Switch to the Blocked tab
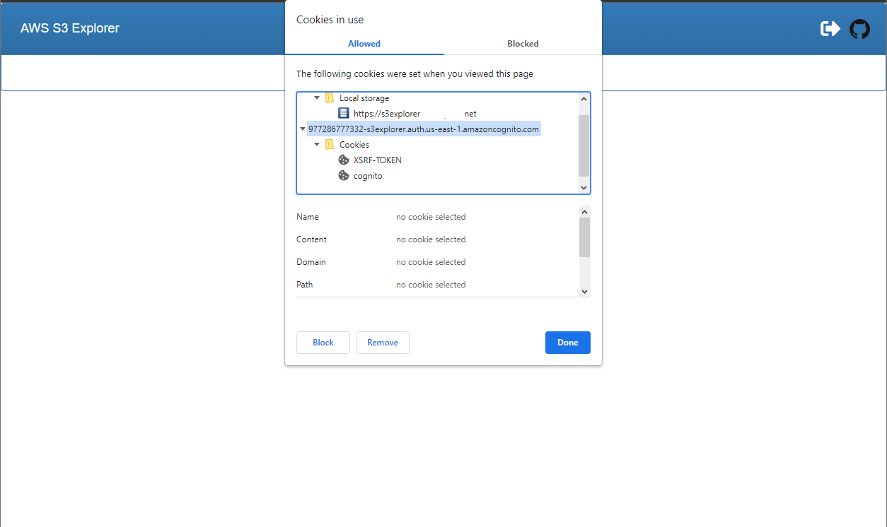Image resolution: width=887 pixels, height=527 pixels. click(523, 44)
